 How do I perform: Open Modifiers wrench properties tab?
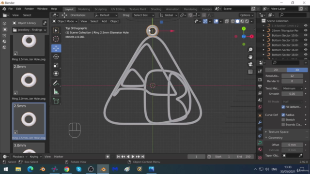260,122
